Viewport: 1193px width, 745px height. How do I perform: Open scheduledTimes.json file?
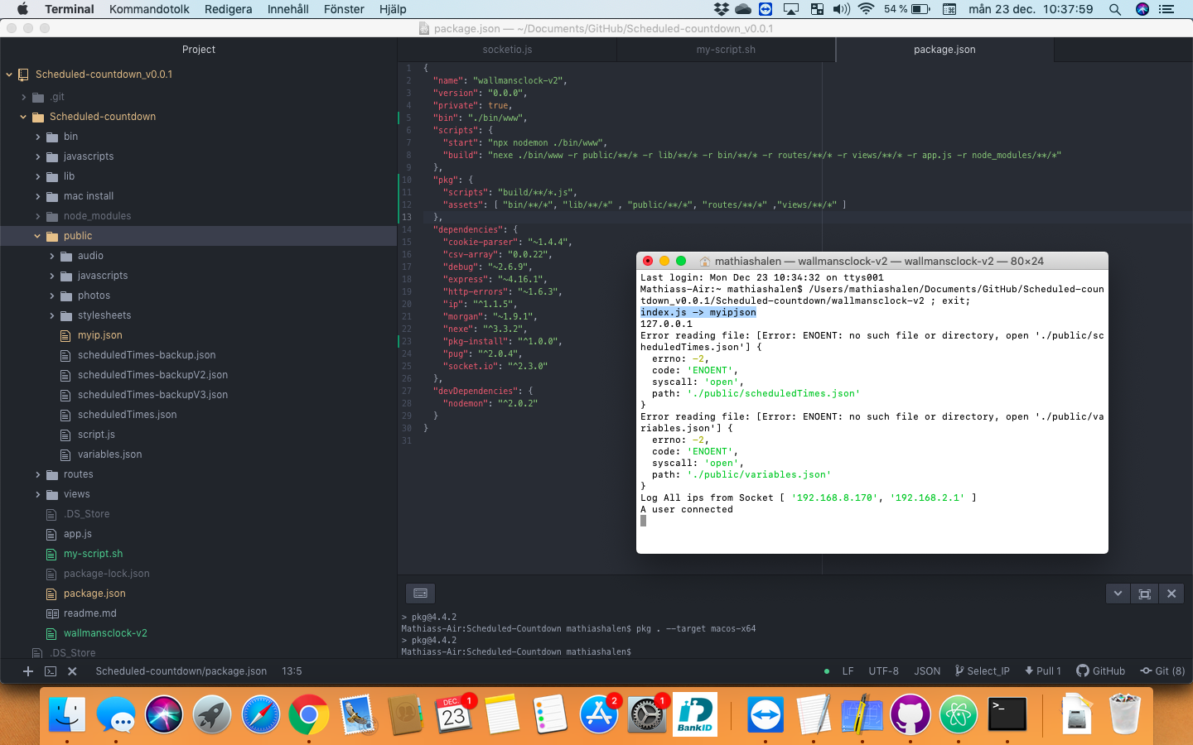[x=127, y=415]
